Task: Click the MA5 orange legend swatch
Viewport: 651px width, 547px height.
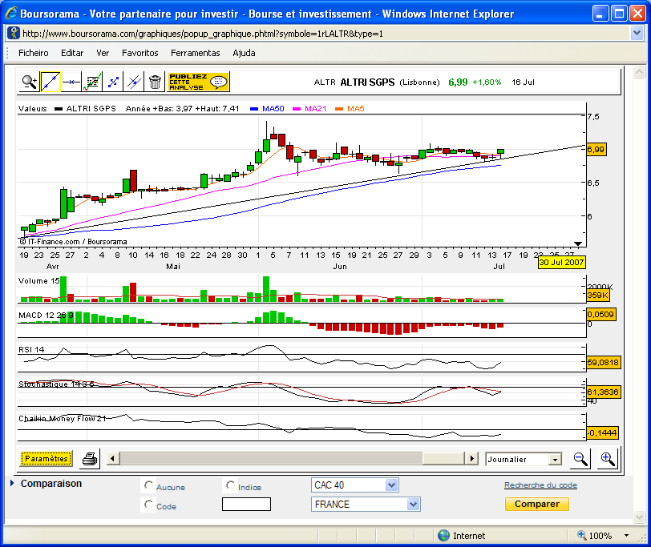Action: [x=339, y=109]
